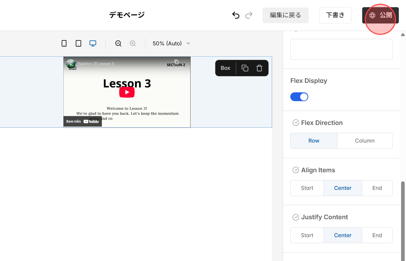Toggle the checkmark beside Flex Direction

(296, 123)
